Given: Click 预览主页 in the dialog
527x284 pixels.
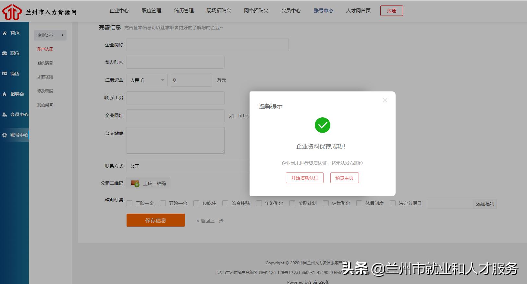Looking at the screenshot, I should pos(345,178).
